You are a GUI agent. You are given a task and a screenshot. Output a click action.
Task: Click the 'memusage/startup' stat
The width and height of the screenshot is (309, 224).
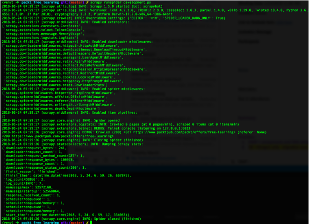pos(33,191)
